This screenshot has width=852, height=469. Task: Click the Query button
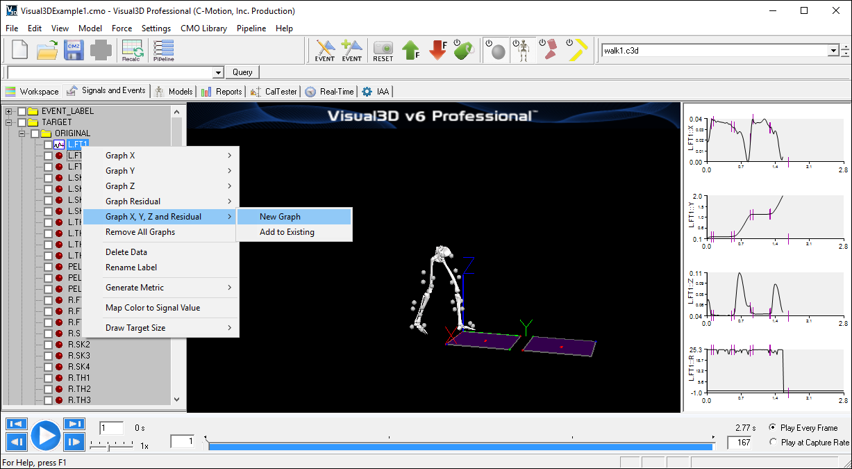(242, 72)
